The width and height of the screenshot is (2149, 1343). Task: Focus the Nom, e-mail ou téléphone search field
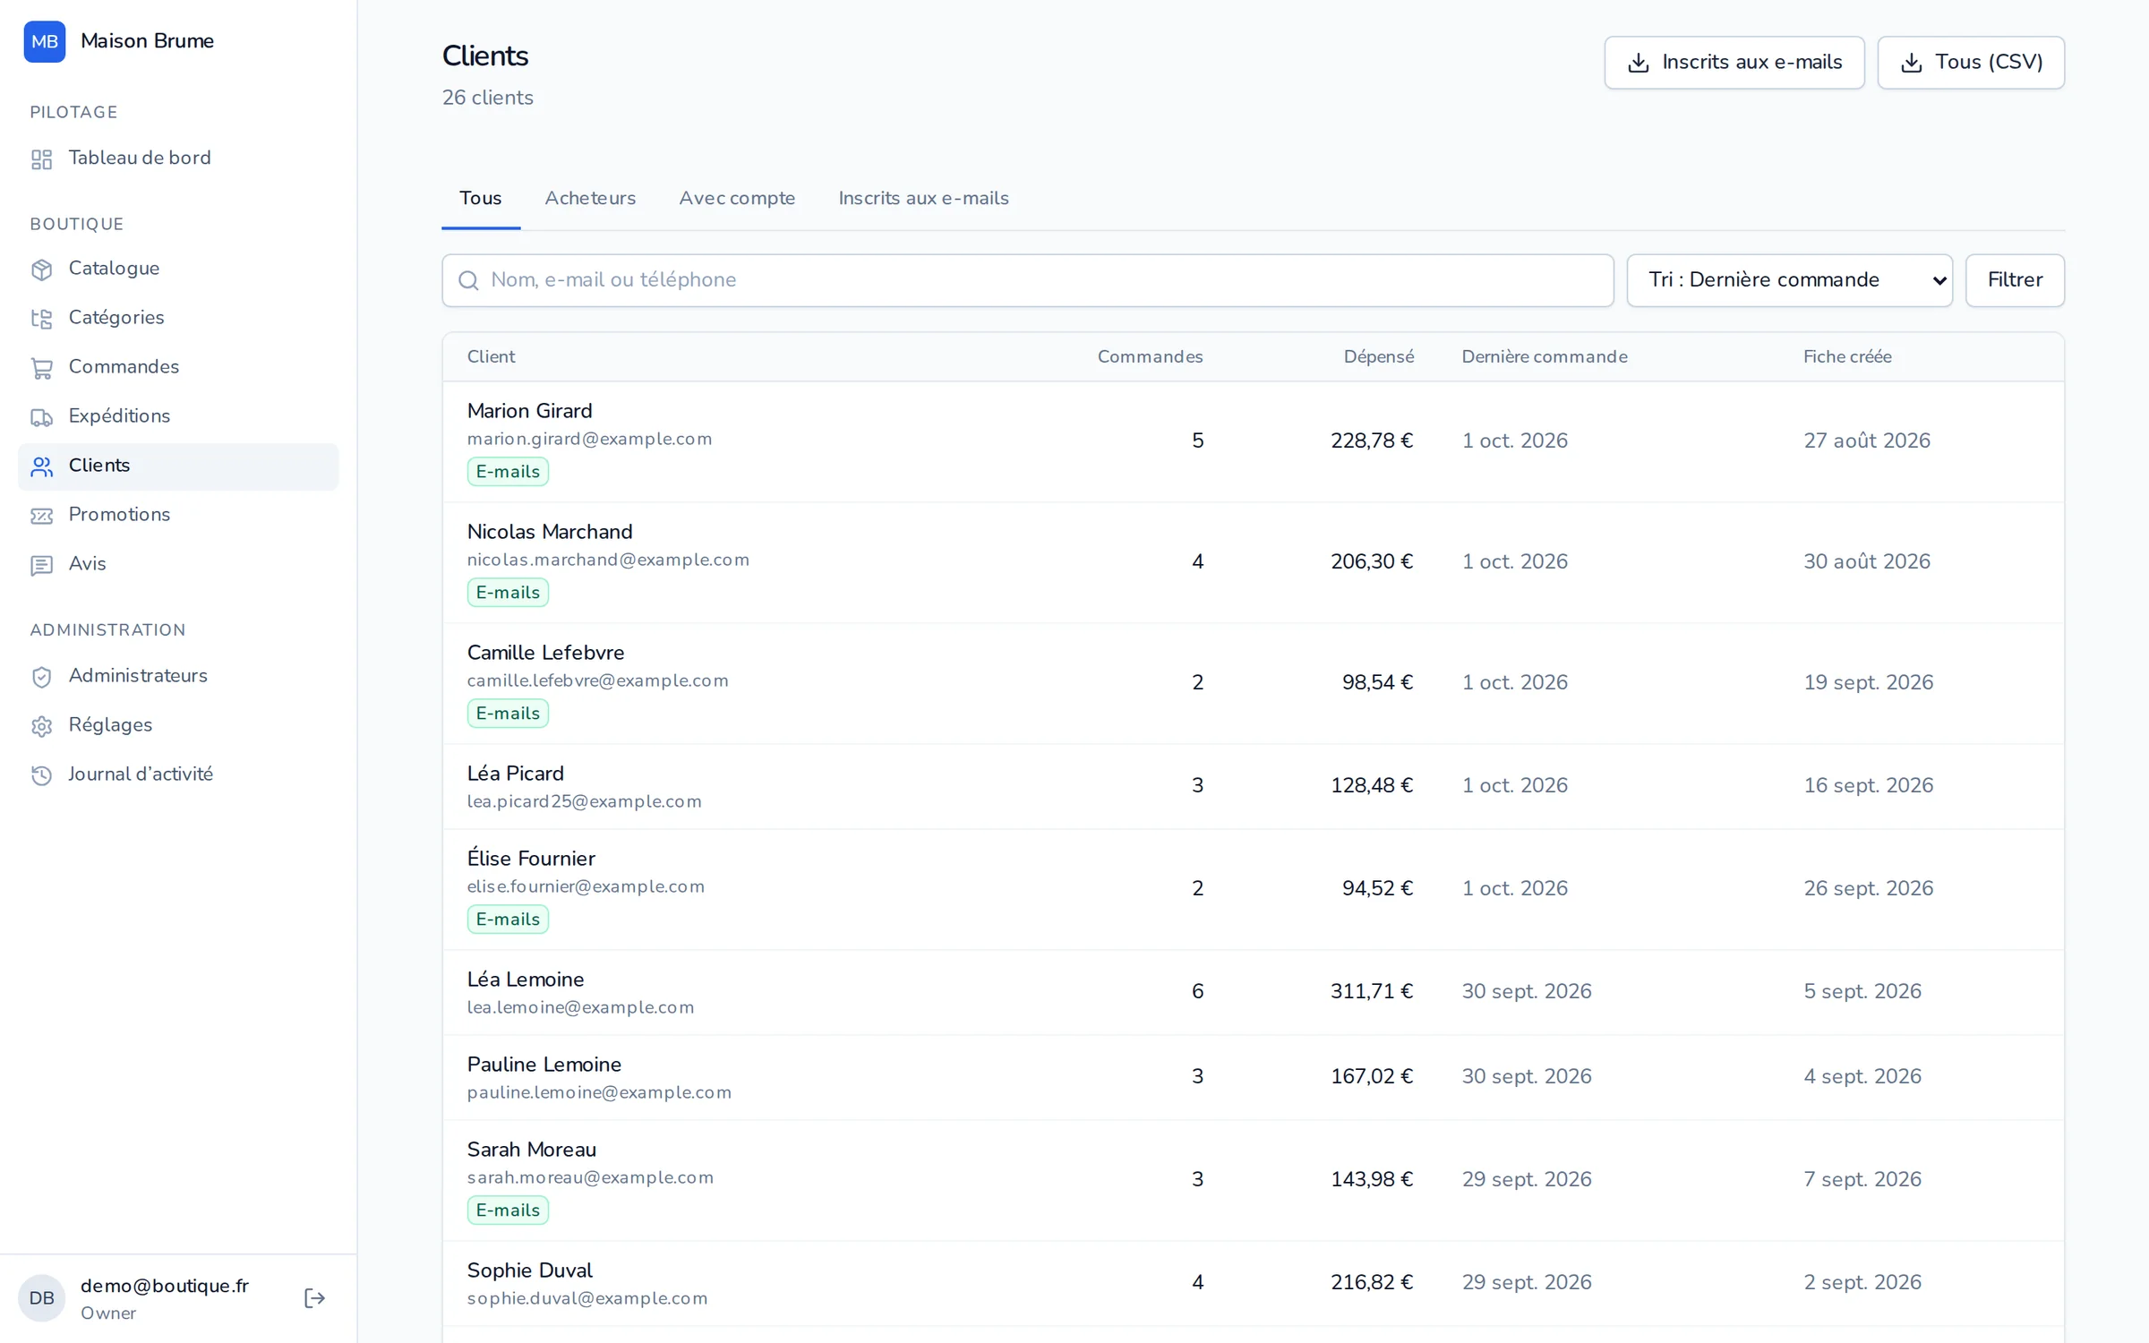[1027, 280]
